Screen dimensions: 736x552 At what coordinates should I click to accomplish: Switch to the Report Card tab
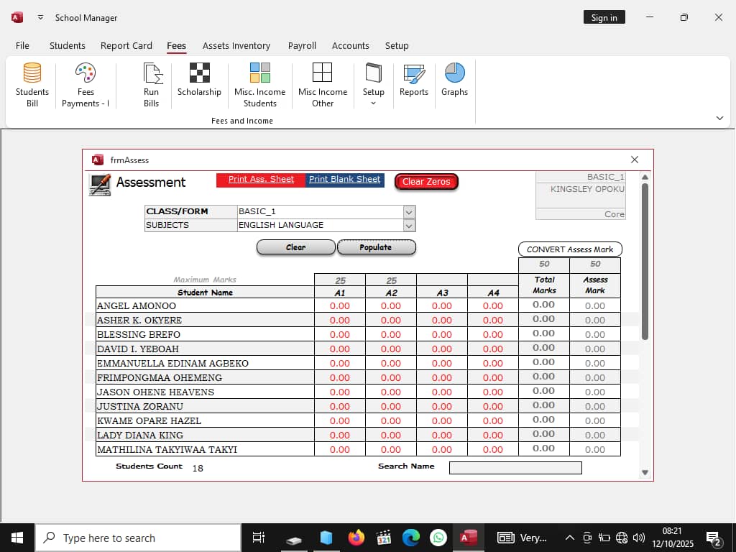tap(126, 45)
